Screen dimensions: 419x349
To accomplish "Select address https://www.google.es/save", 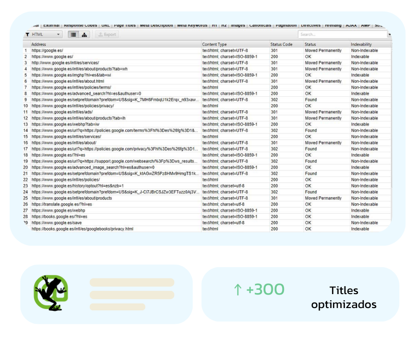I will 57,223.
